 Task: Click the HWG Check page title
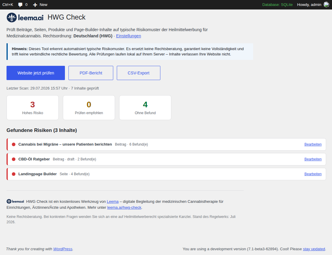66,17
